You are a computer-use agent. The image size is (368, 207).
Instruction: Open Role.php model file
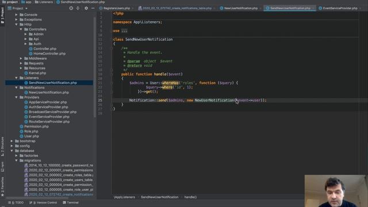pos(31,131)
